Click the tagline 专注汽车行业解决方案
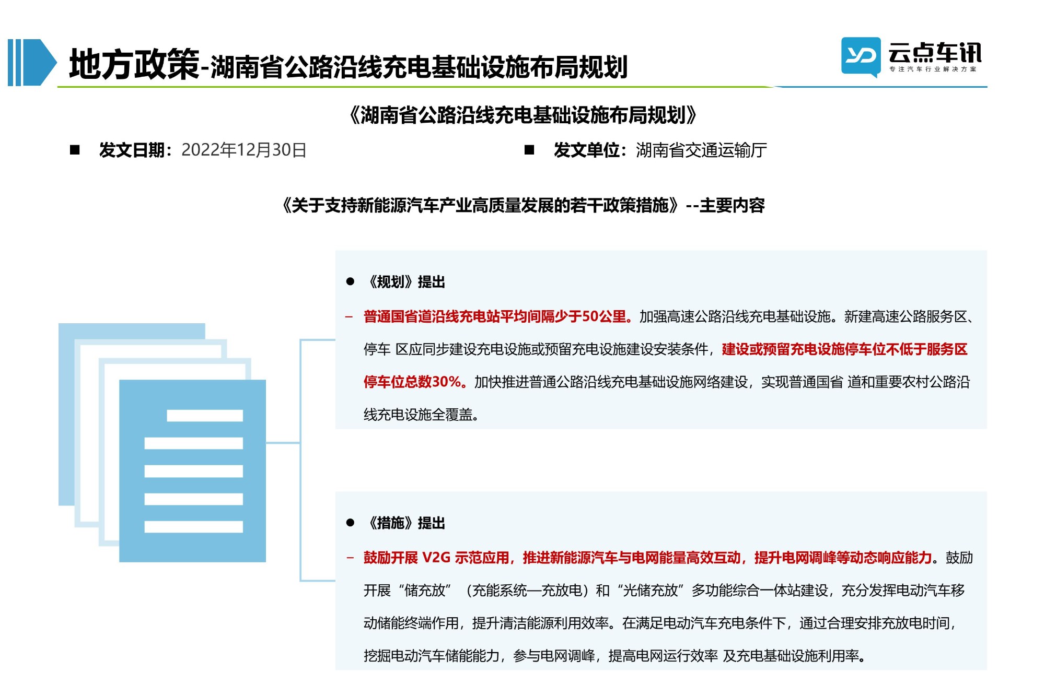This screenshot has width=1045, height=696. 933,69
